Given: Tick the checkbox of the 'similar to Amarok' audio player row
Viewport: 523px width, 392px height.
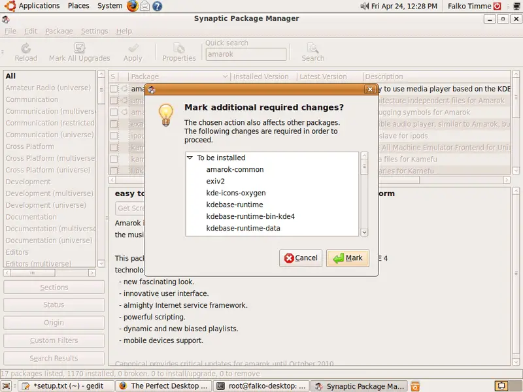Looking at the screenshot, I should point(114,124).
